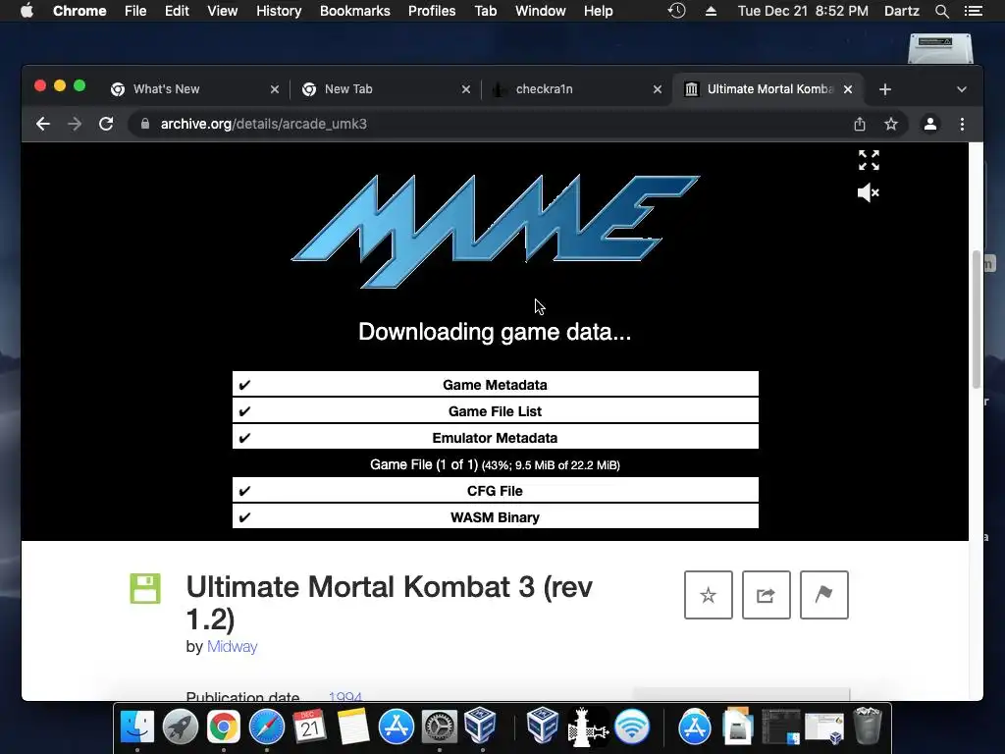This screenshot has width=1005, height=754.
Task: Enter fullscreen mode in the emulator
Action: coord(869,160)
